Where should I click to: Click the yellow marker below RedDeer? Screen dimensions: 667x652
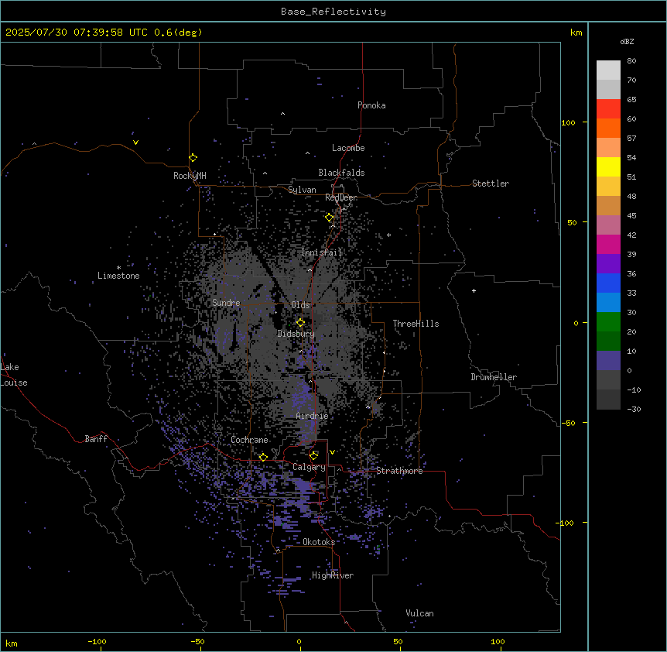(330, 218)
